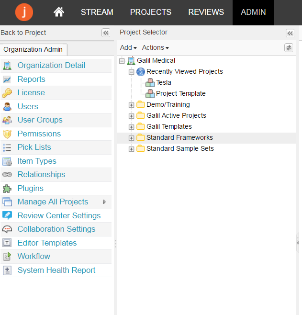Click the Review Center Settings pencil icon
Screen dimensions: 302x315
tap(7, 215)
